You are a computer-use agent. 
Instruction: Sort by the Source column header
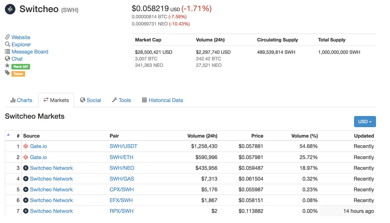coord(31,136)
